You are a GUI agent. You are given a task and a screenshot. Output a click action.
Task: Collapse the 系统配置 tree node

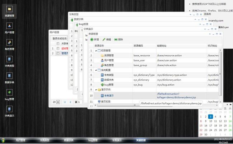click(96, 70)
